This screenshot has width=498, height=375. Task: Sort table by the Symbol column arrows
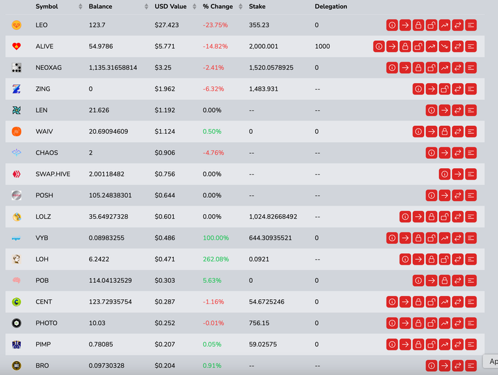[80, 6]
